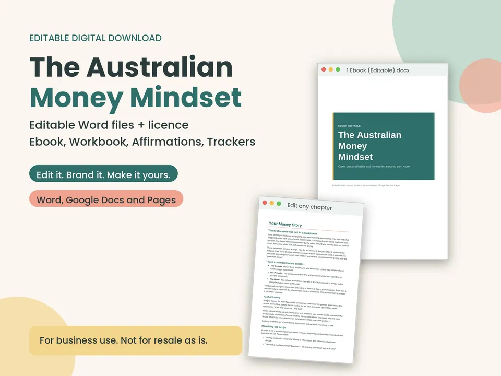Click 'The first lesson was not in a classroom' subheading
Viewport: 501px width, 376px height.
pyautogui.click(x=293, y=232)
